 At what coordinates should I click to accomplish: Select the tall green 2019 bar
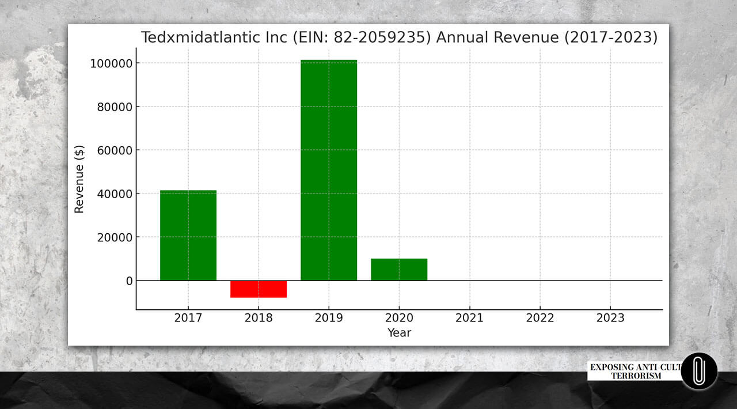[x=329, y=170]
